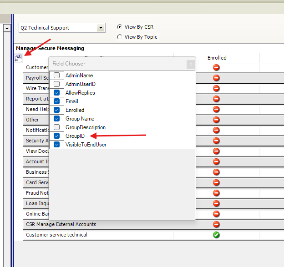
Task: Click enrolled status icon in Report a row
Action: [216, 99]
